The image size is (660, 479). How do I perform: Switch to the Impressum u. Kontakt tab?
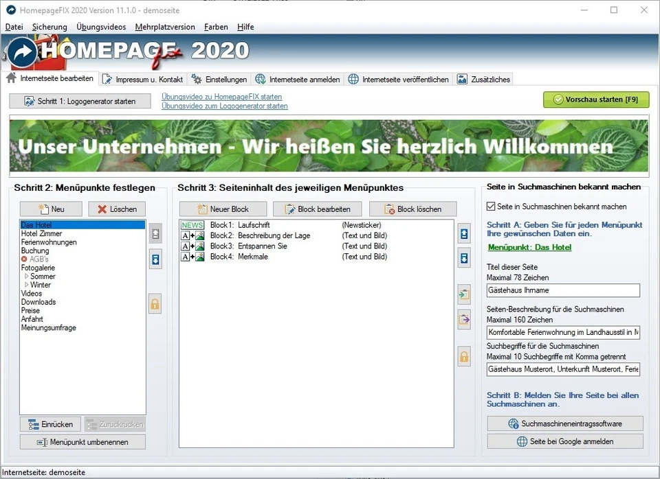144,78
